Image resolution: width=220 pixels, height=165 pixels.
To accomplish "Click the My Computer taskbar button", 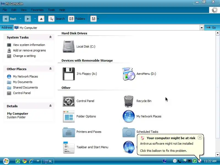I will 48,161.
